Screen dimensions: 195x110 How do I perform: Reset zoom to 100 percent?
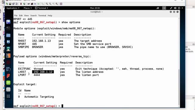pos(53,4)
